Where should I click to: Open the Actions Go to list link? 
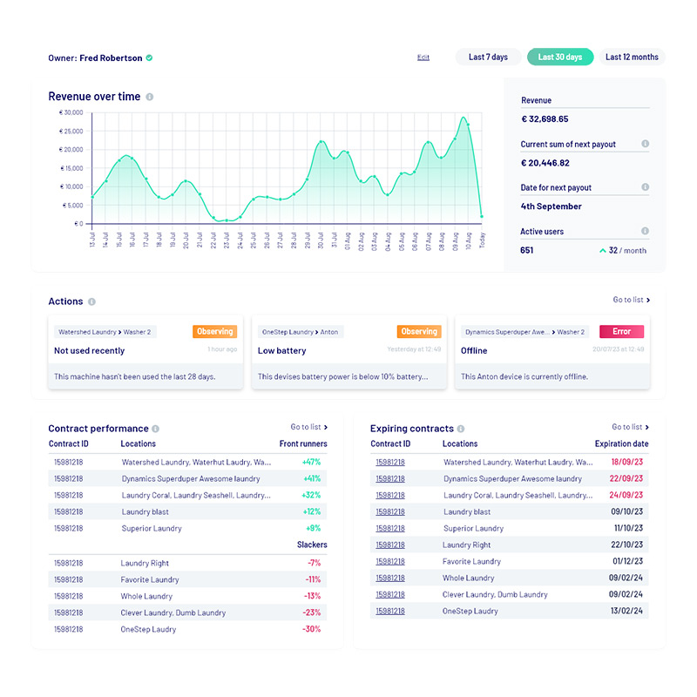(x=631, y=300)
